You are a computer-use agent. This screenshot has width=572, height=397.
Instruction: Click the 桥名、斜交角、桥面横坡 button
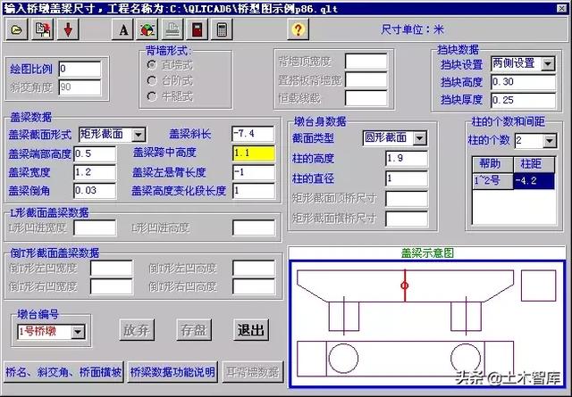(x=63, y=372)
